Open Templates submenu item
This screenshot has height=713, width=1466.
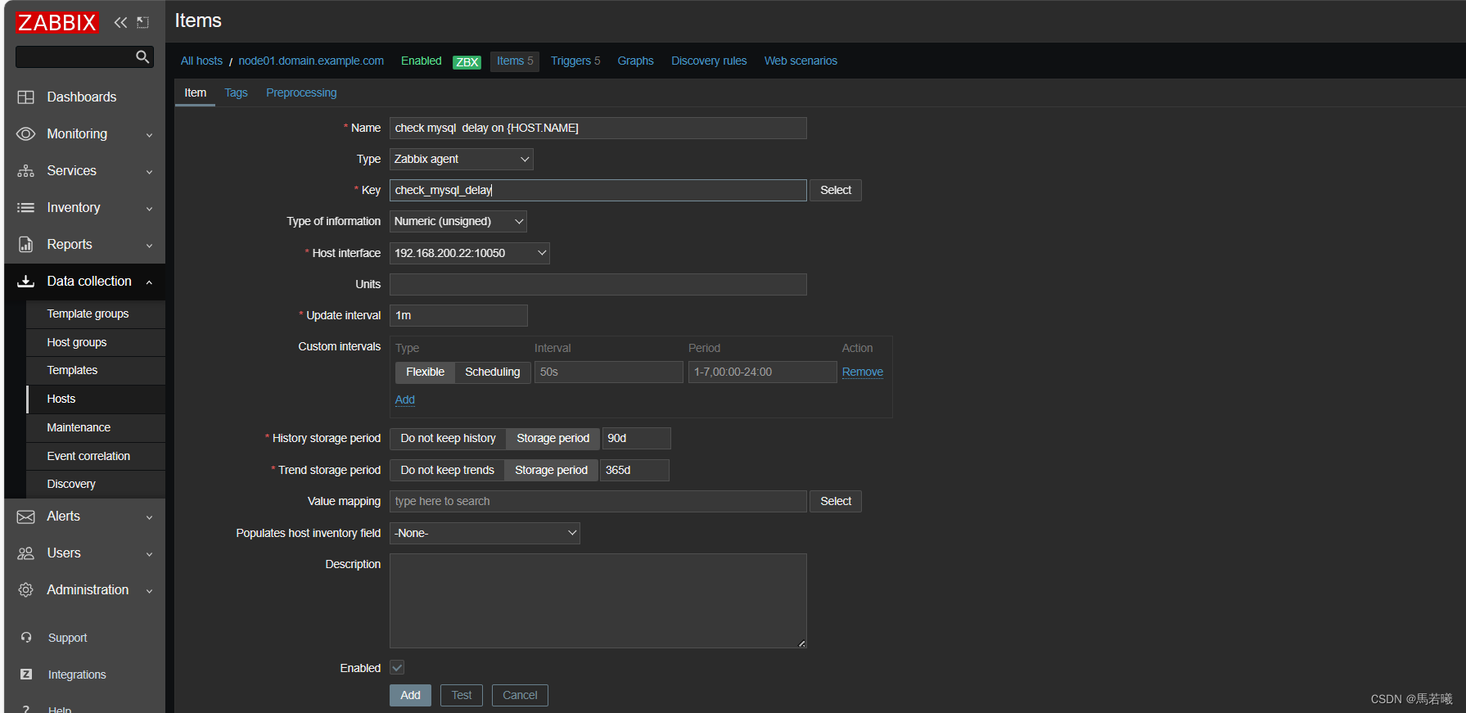coord(96,370)
